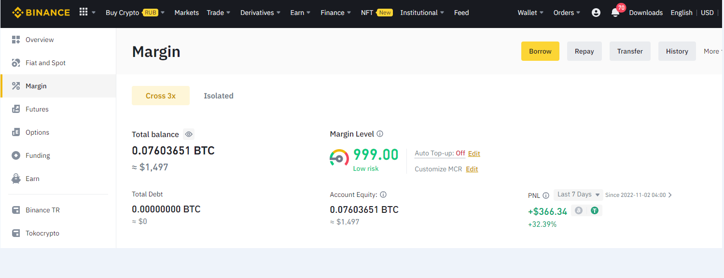This screenshot has height=278, width=724.
Task: Open the Last 7 Days PNL dropdown
Action: coord(578,195)
